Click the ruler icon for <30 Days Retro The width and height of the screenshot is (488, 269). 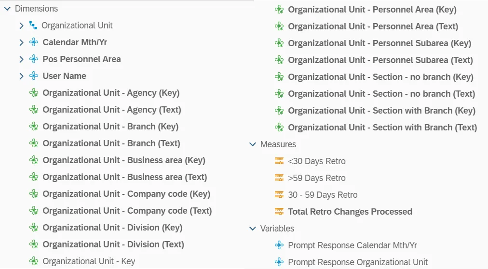(279, 161)
